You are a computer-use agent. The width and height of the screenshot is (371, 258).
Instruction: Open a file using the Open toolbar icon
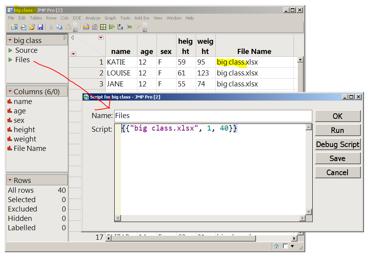coord(32,27)
